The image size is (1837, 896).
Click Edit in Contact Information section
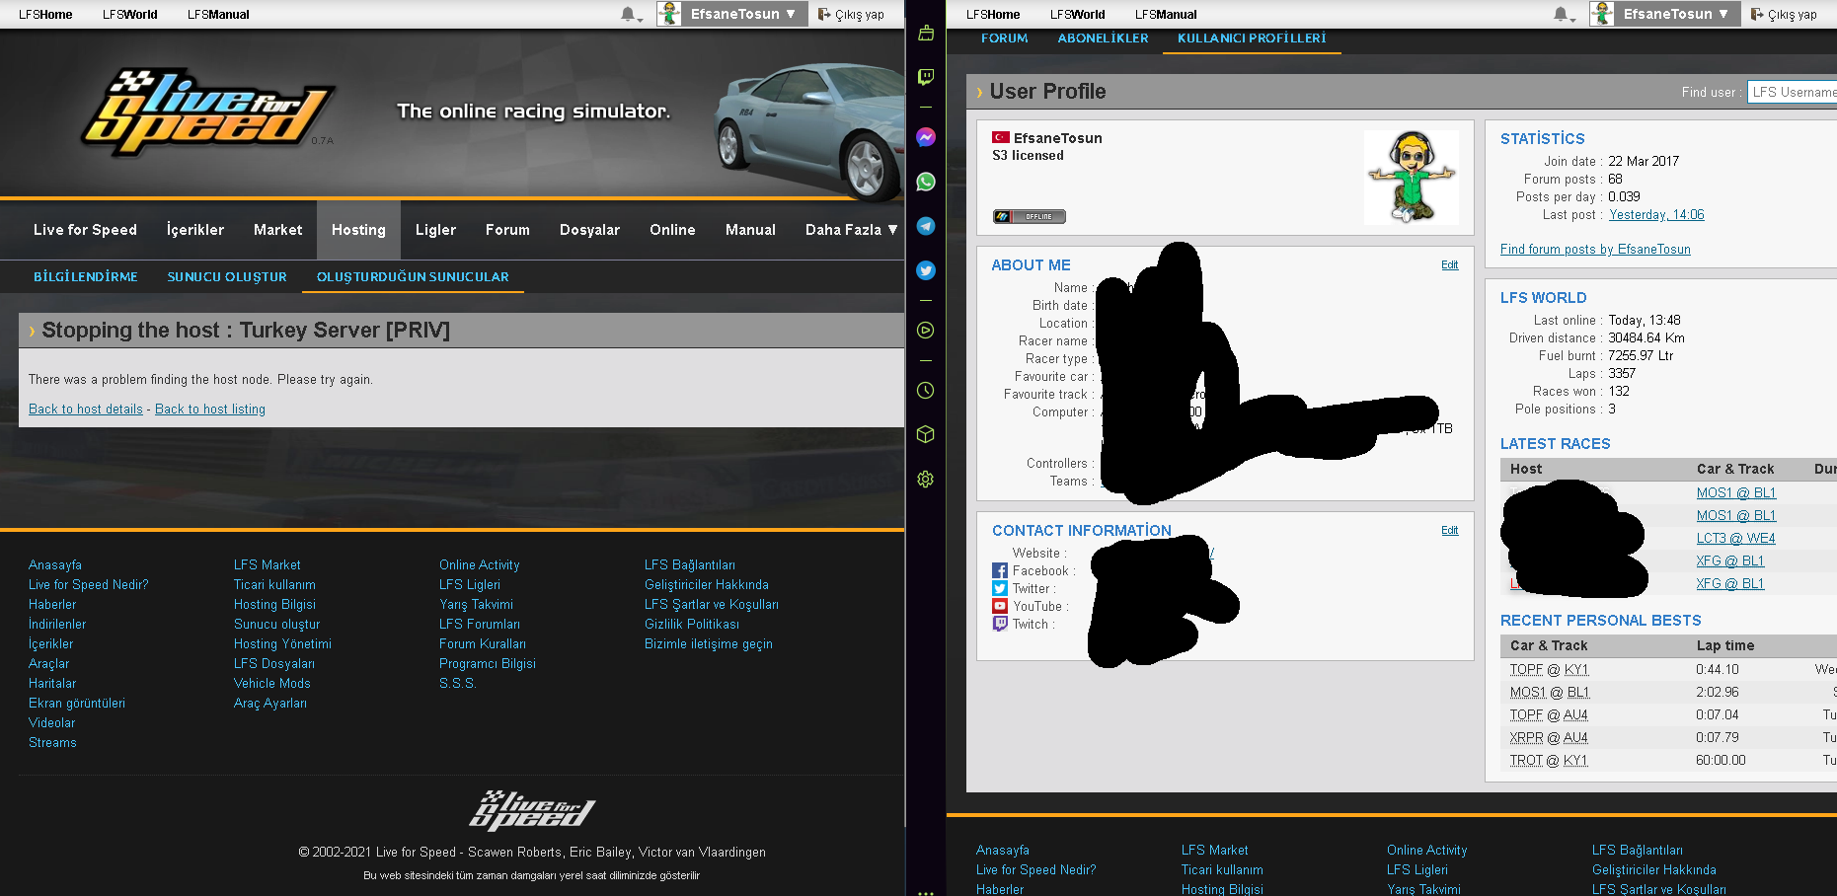coord(1449,530)
